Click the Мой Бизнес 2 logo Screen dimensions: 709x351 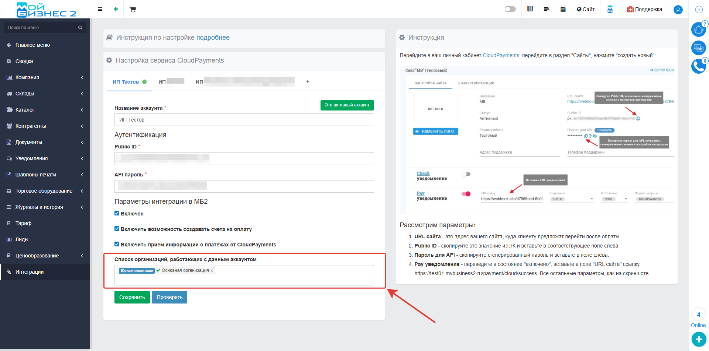(x=46, y=10)
